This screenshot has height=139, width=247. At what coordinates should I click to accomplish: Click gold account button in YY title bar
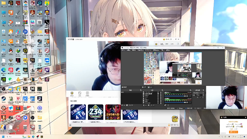166,39
